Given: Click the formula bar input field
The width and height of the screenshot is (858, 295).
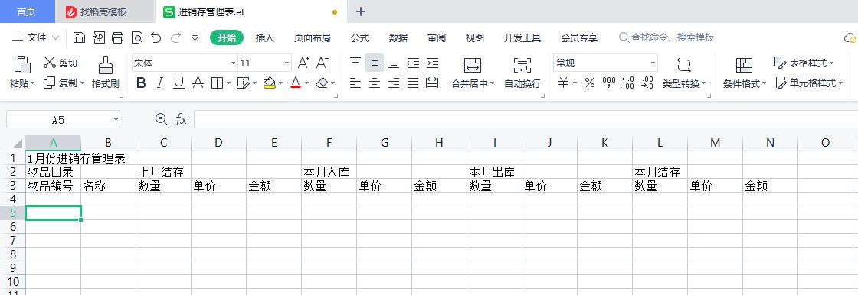Looking at the screenshot, I should tap(526, 119).
